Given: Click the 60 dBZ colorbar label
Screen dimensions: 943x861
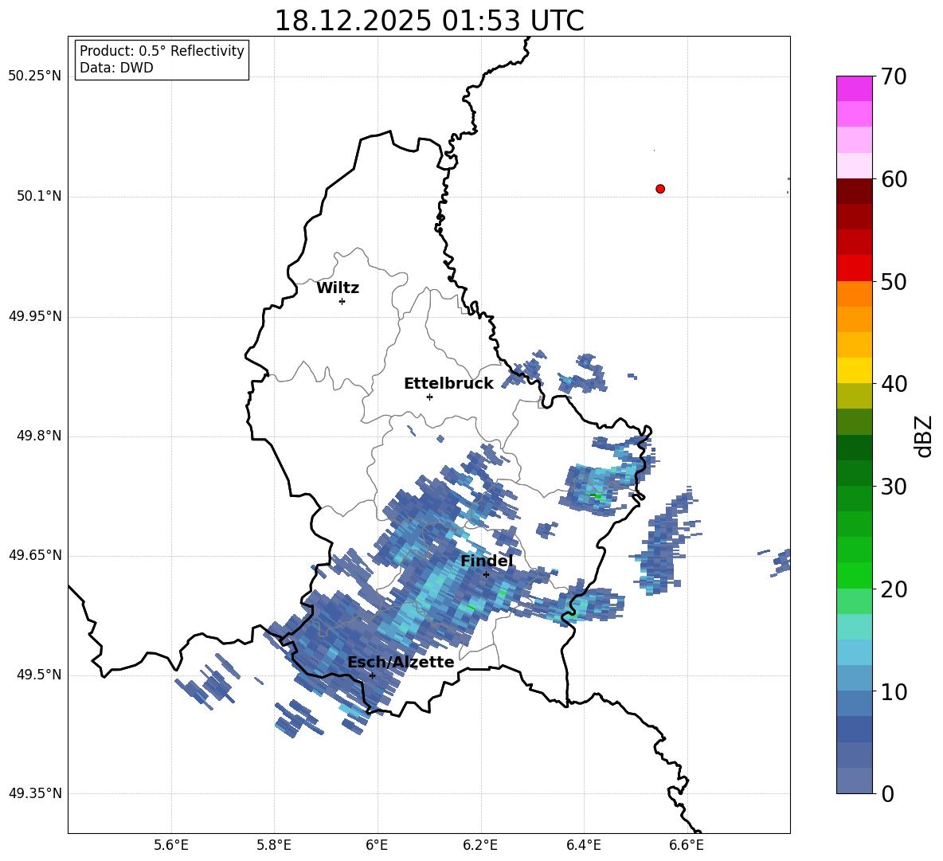Looking at the screenshot, I should [894, 179].
